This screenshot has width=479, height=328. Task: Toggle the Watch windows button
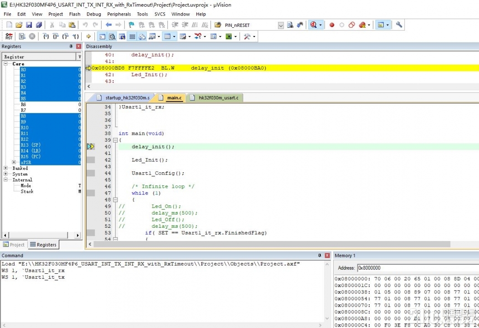(152, 36)
